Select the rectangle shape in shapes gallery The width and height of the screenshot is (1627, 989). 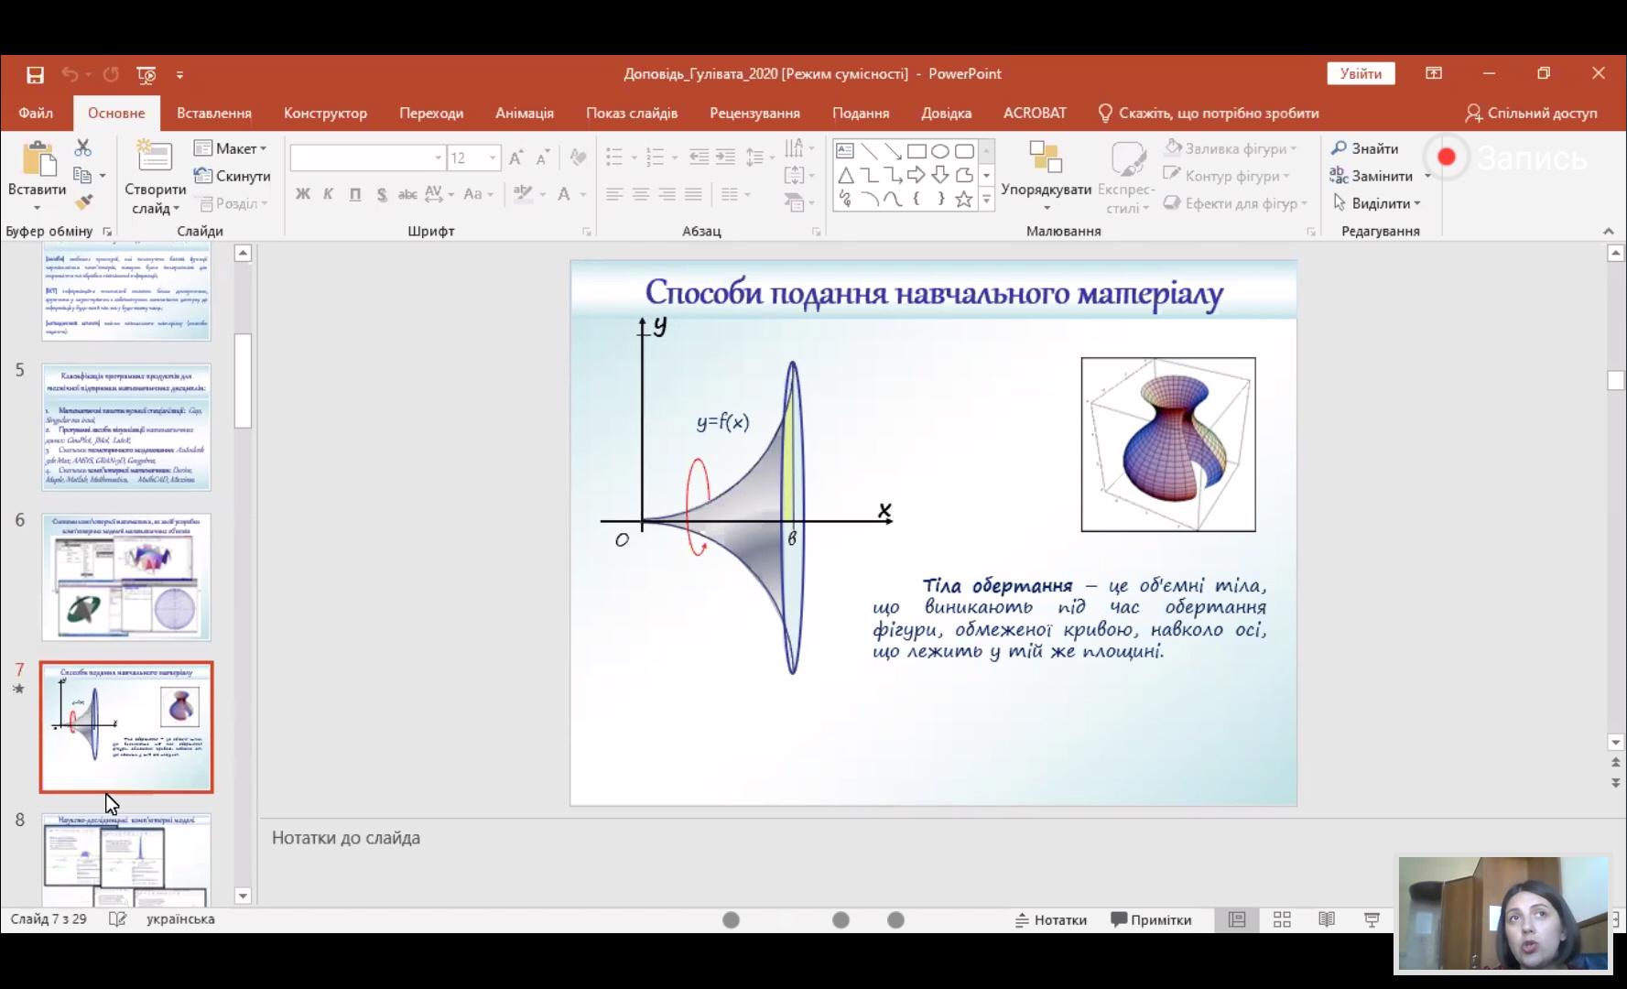point(916,151)
